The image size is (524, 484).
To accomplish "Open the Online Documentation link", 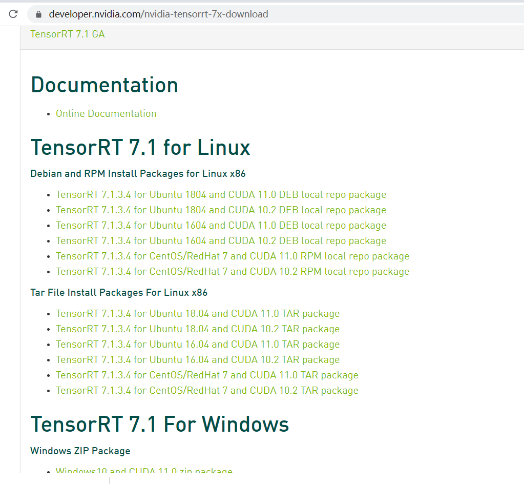I will tap(106, 114).
